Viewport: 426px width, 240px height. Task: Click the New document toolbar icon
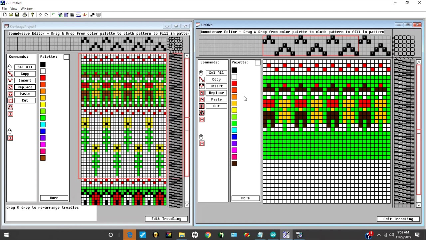(5, 15)
